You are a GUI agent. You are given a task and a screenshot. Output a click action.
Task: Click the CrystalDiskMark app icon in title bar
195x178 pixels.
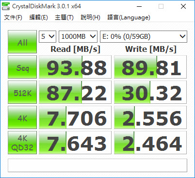pyautogui.click(x=6, y=6)
